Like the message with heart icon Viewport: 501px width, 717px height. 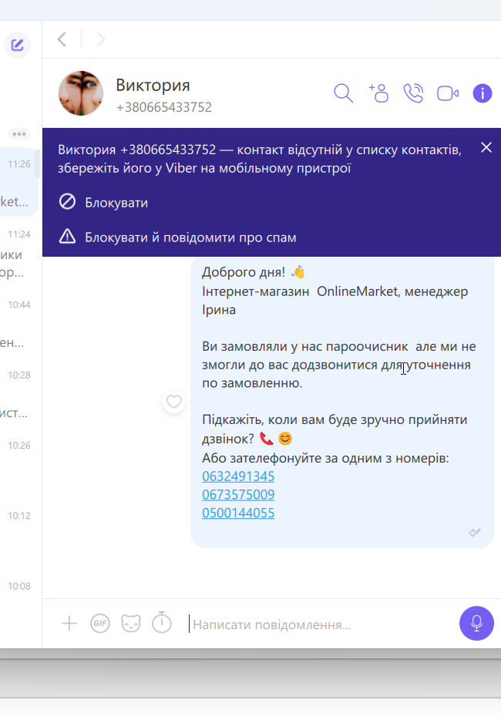(x=173, y=402)
